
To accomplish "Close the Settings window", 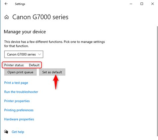I will pos(153,4).
